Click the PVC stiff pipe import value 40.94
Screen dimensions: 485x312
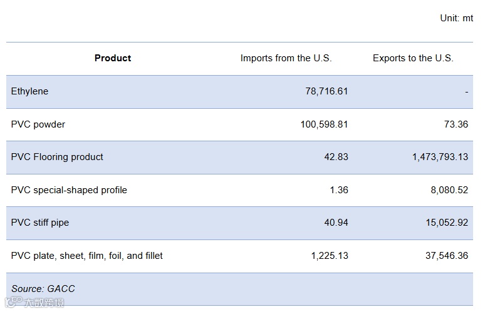pyautogui.click(x=335, y=223)
